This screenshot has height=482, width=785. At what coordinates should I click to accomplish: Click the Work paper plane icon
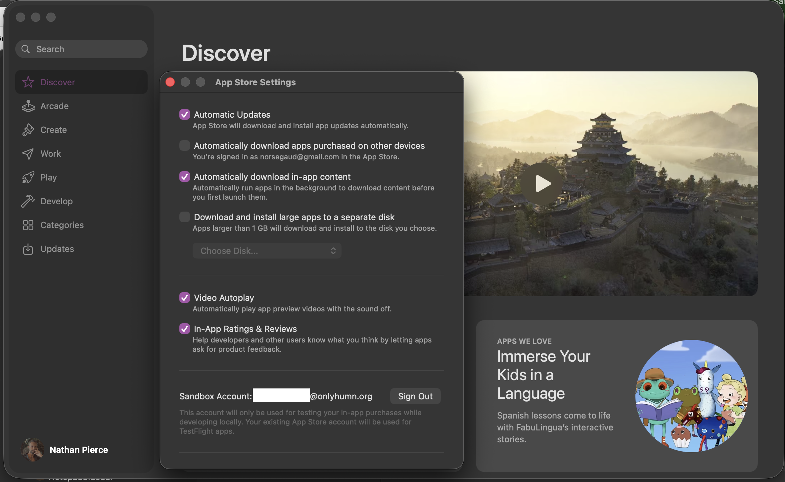coord(28,154)
